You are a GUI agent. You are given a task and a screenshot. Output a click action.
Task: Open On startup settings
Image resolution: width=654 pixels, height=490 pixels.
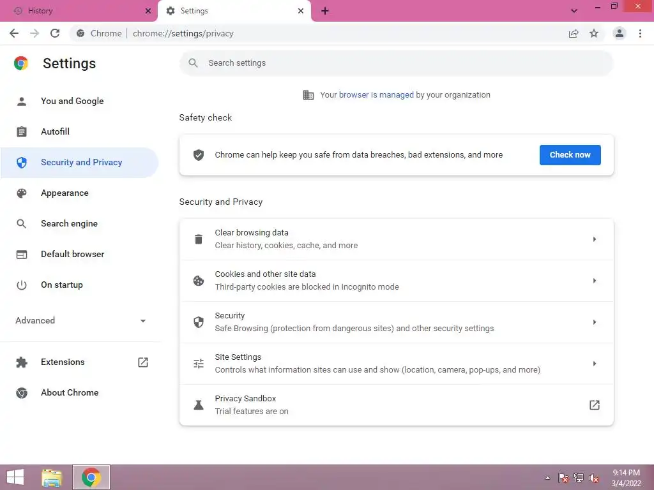(x=79, y=285)
